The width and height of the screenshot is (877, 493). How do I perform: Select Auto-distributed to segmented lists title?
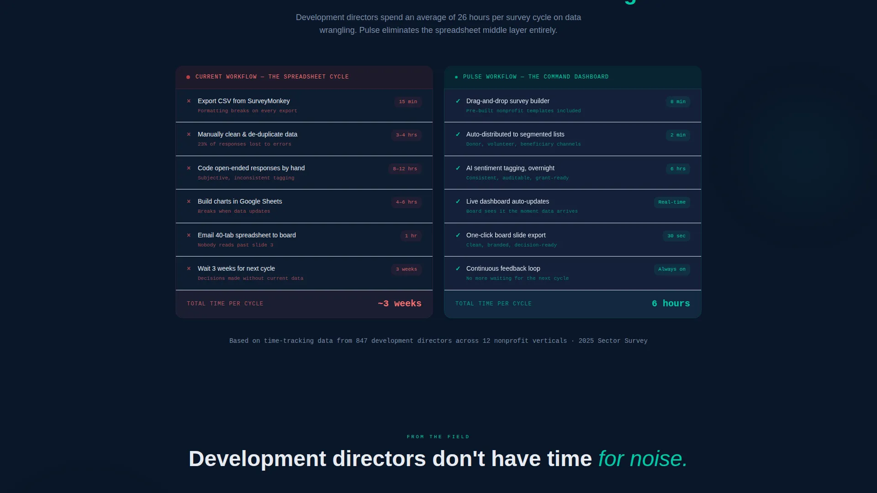515,134
